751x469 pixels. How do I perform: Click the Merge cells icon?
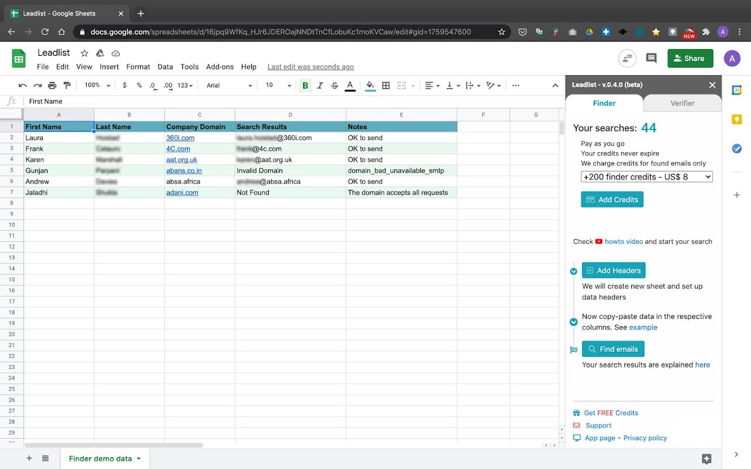401,86
